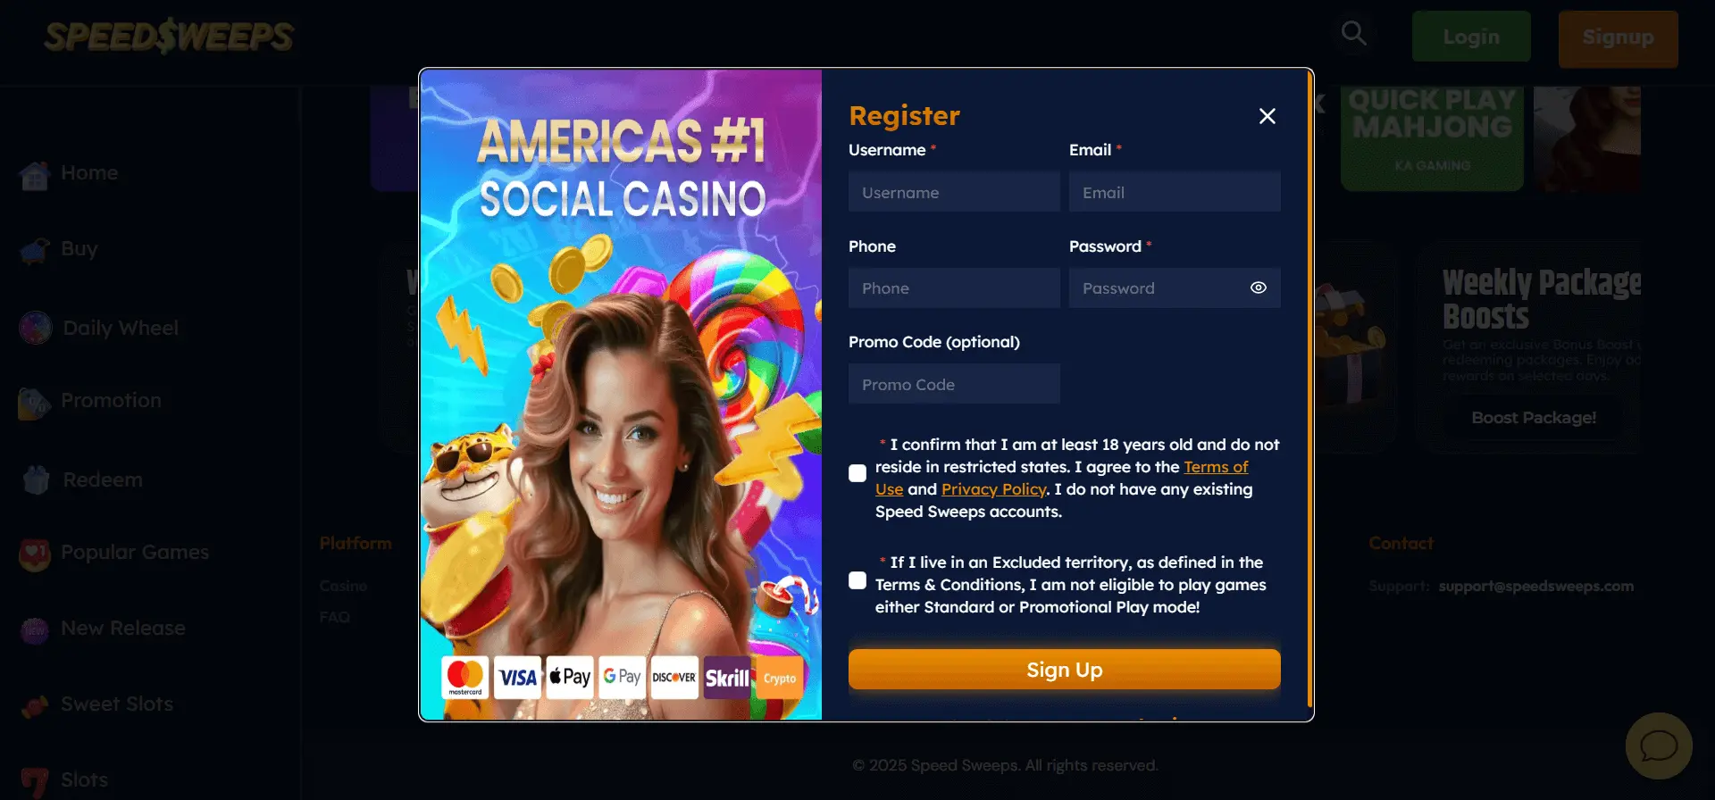This screenshot has height=800, width=1715.
Task: Click the Sweet Slots sidebar icon
Action: (35, 705)
